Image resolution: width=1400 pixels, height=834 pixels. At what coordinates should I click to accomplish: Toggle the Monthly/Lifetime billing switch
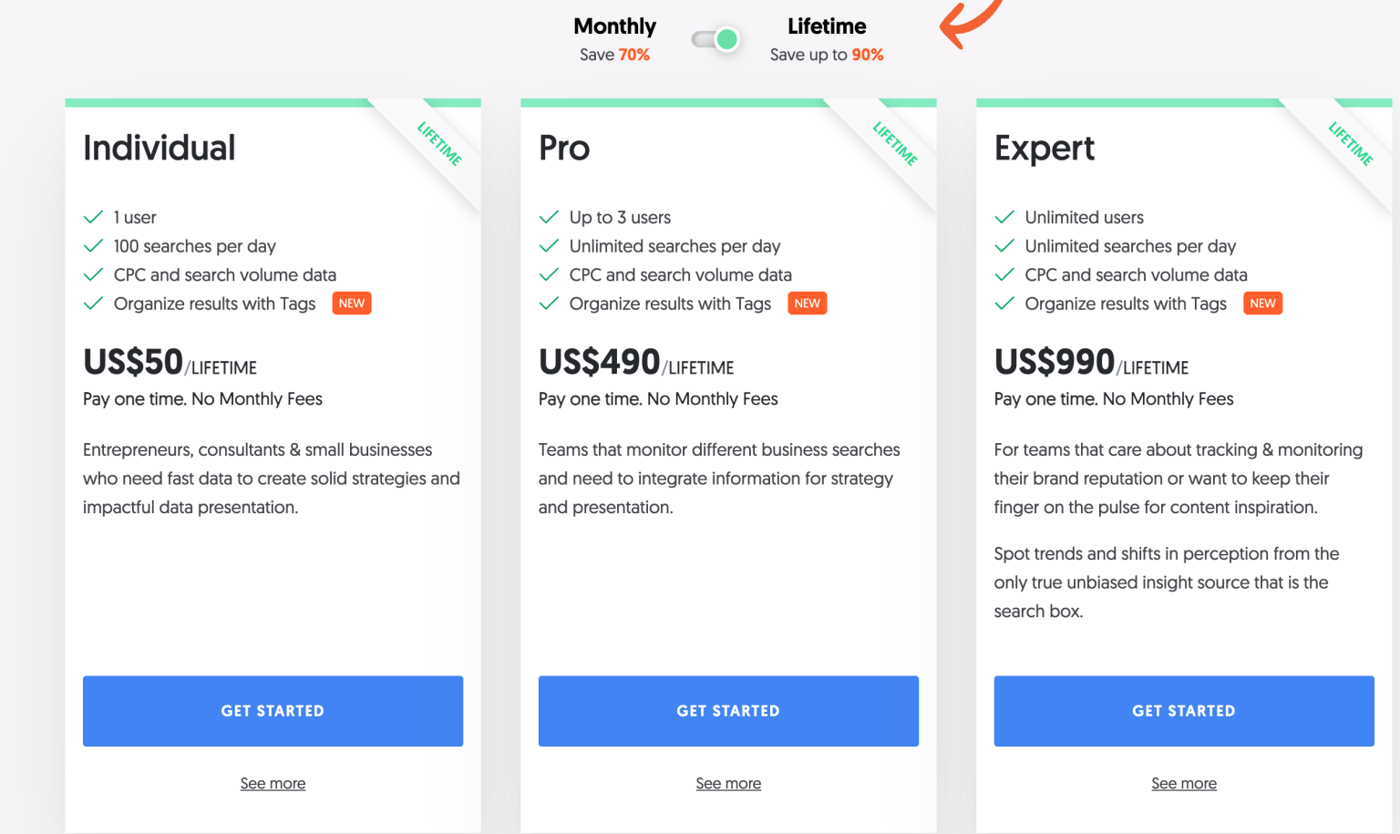pyautogui.click(x=715, y=39)
